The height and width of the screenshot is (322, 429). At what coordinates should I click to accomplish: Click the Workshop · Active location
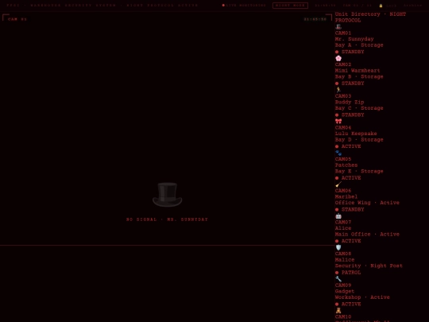[362, 297]
